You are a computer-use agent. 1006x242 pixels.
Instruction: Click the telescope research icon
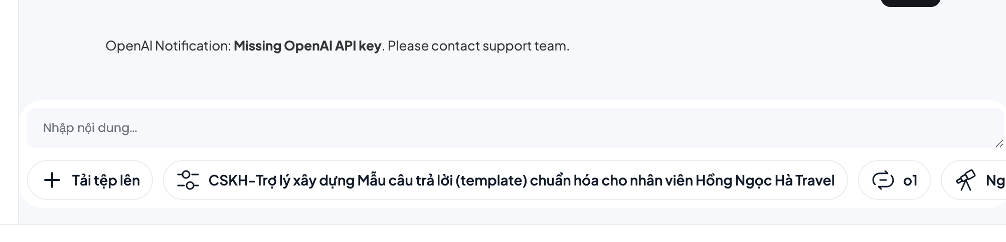point(965,180)
